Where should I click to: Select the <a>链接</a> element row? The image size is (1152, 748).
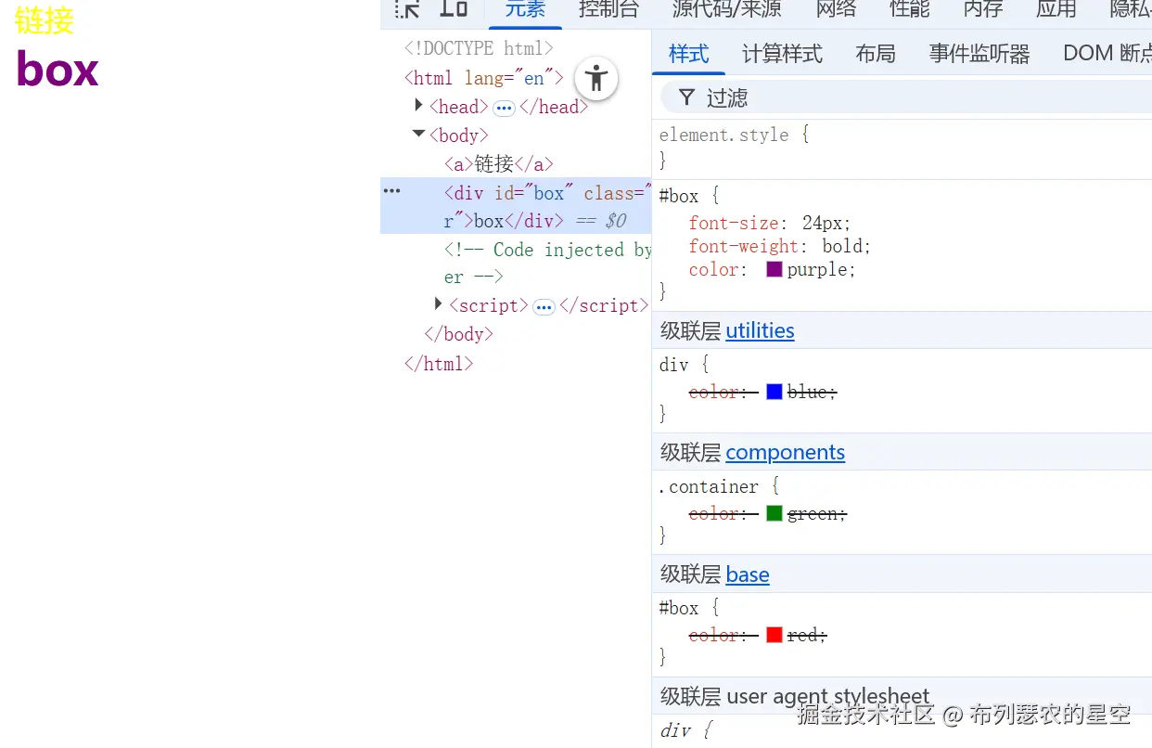coord(498,163)
